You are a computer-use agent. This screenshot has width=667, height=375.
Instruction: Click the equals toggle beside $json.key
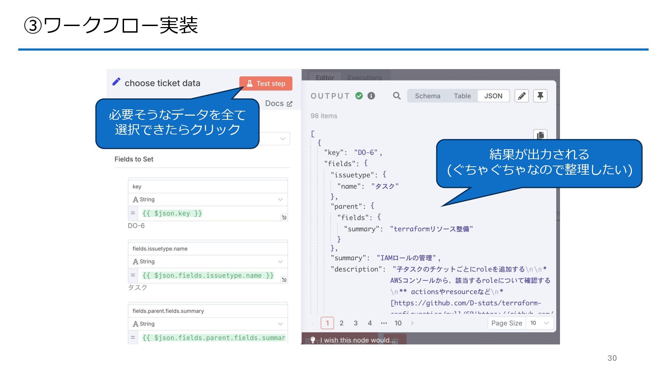[133, 213]
